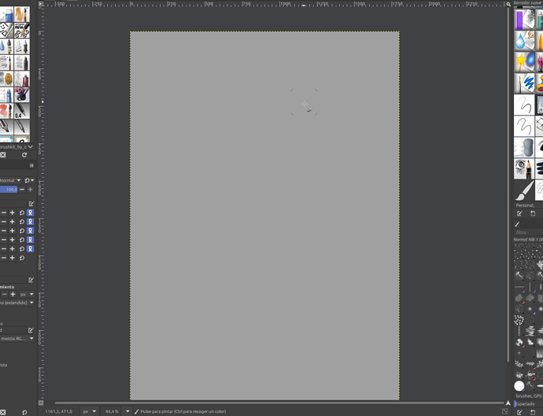Open the px unit dropdown in status bar
The height and width of the screenshot is (416, 543).
click(90, 411)
